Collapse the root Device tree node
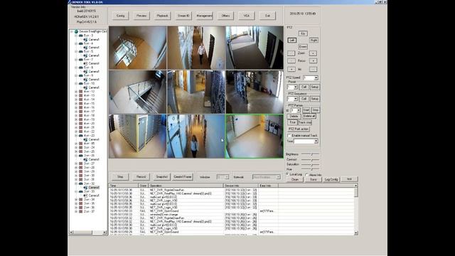This screenshot has width=455, height=256. point(71,31)
